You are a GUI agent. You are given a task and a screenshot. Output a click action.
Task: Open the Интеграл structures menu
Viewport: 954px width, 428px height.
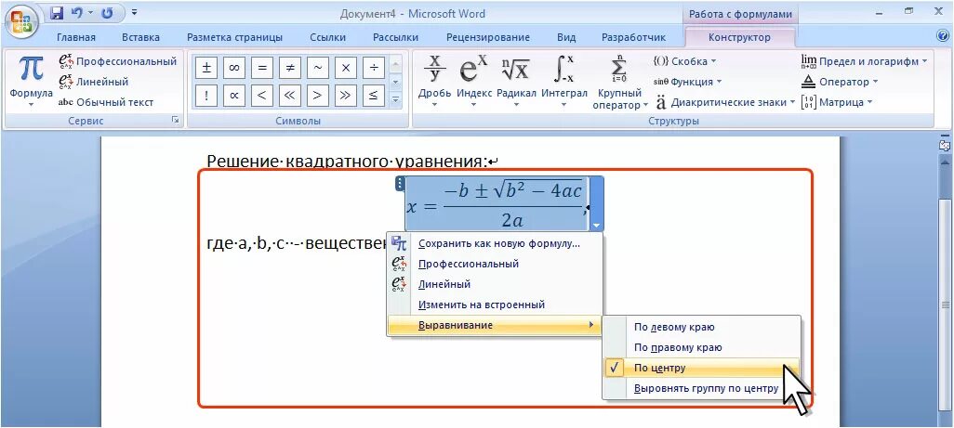pos(564,81)
